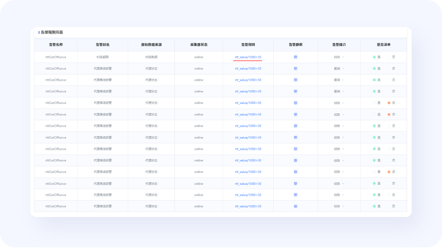Open rtt_value/1000>30 rule in bottom row
442x248 pixels.
coord(248,206)
